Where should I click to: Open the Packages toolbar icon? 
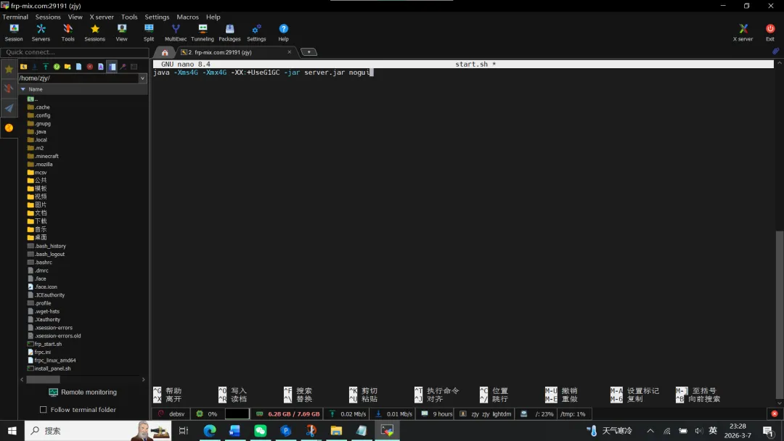(229, 33)
